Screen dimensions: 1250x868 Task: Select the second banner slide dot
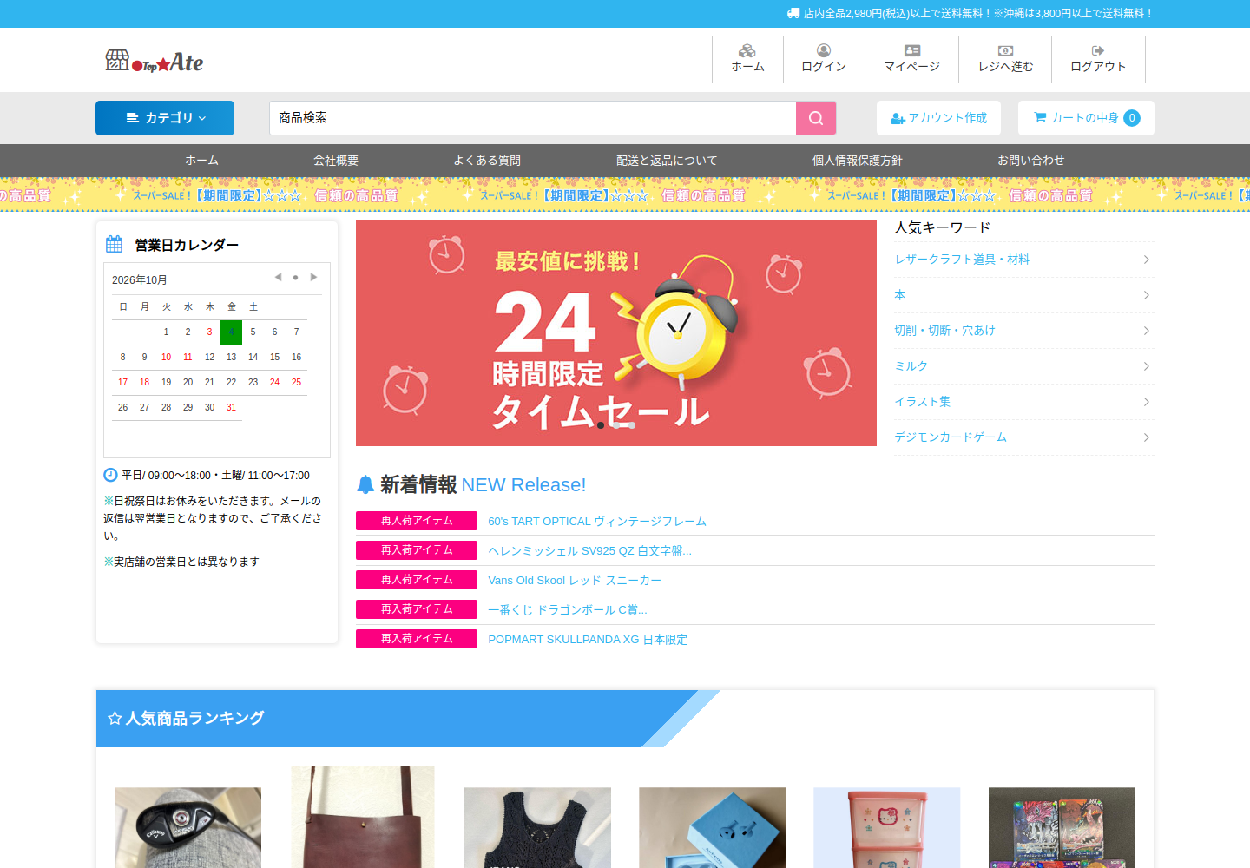[616, 425]
